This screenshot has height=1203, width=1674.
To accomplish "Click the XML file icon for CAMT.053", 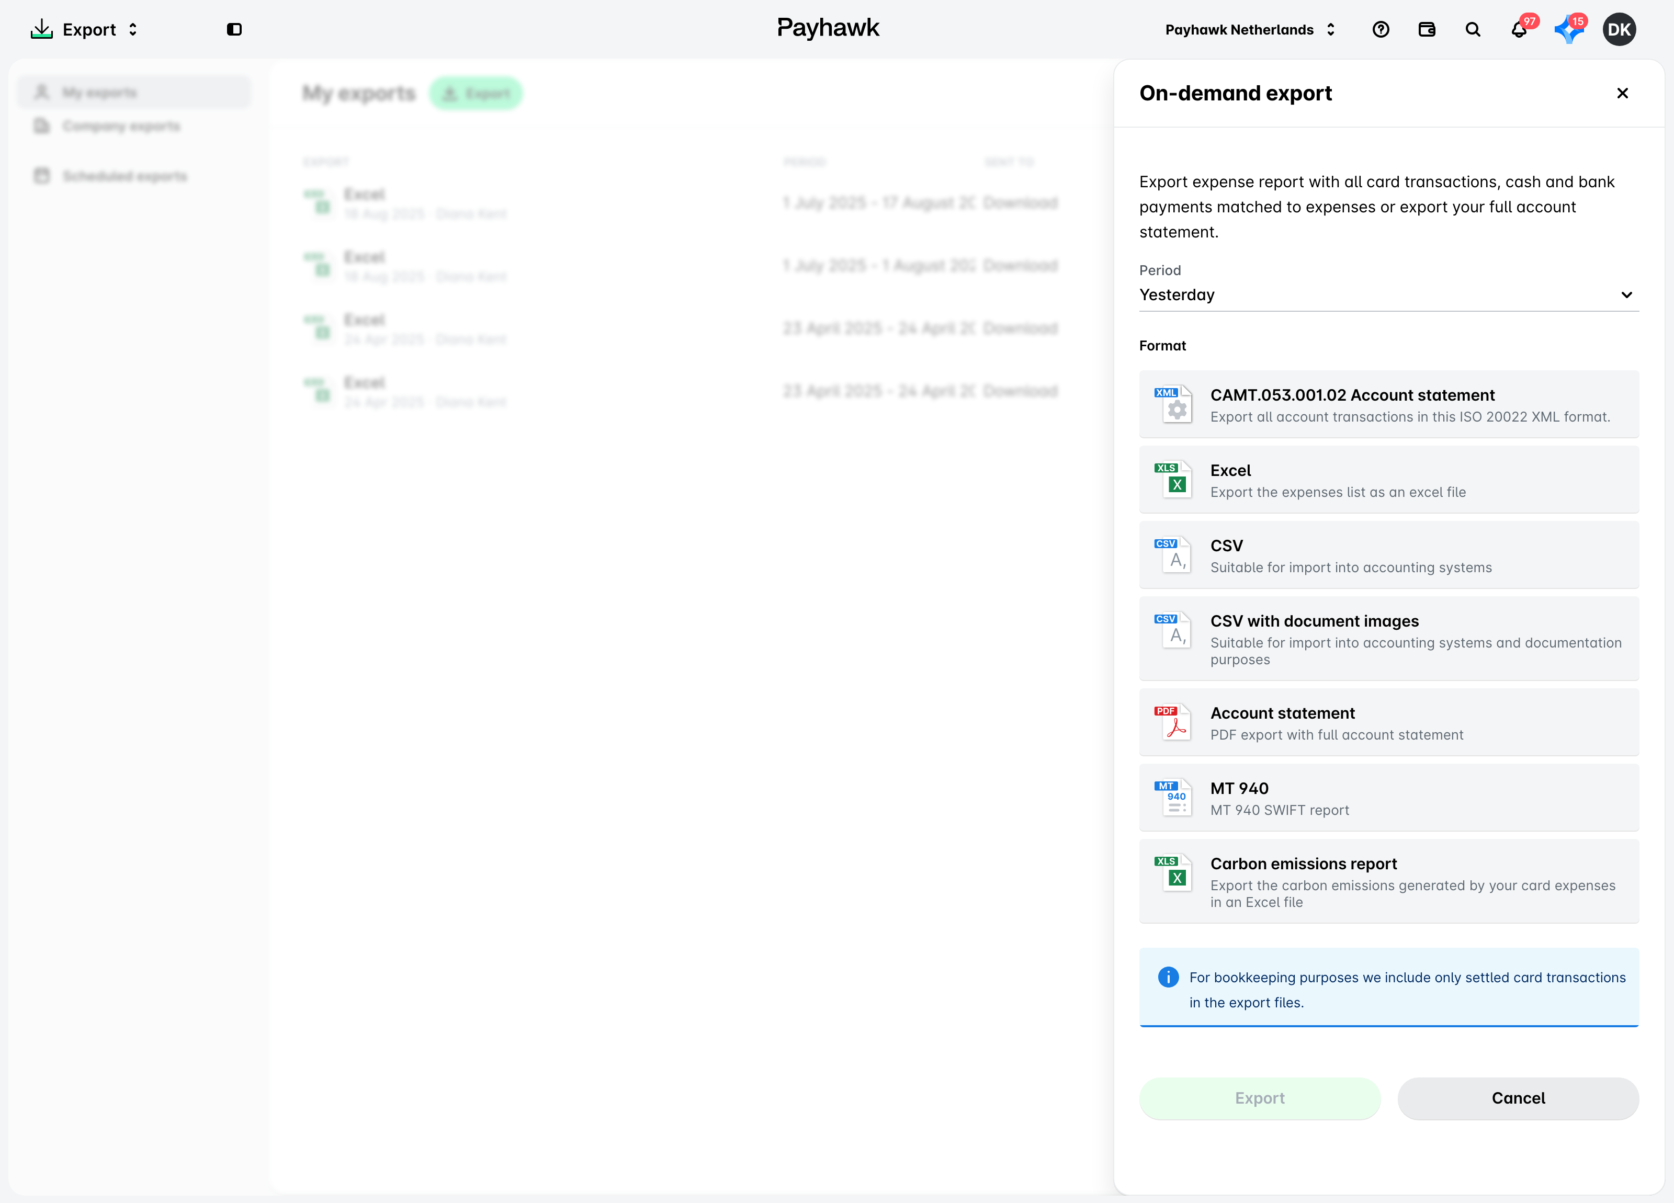I will 1173,404.
